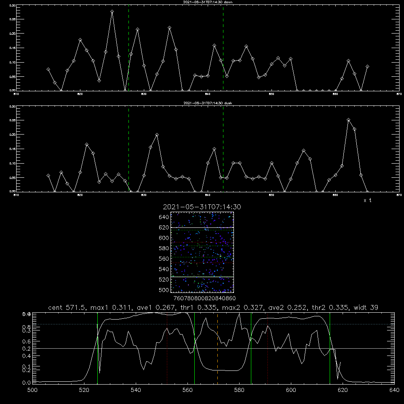Select the 'ave2 0.252' value
Image resolution: width=404 pixels, height=404 pixels.
287,307
